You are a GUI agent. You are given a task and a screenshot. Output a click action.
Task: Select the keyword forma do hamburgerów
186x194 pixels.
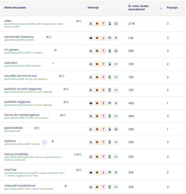(22, 115)
